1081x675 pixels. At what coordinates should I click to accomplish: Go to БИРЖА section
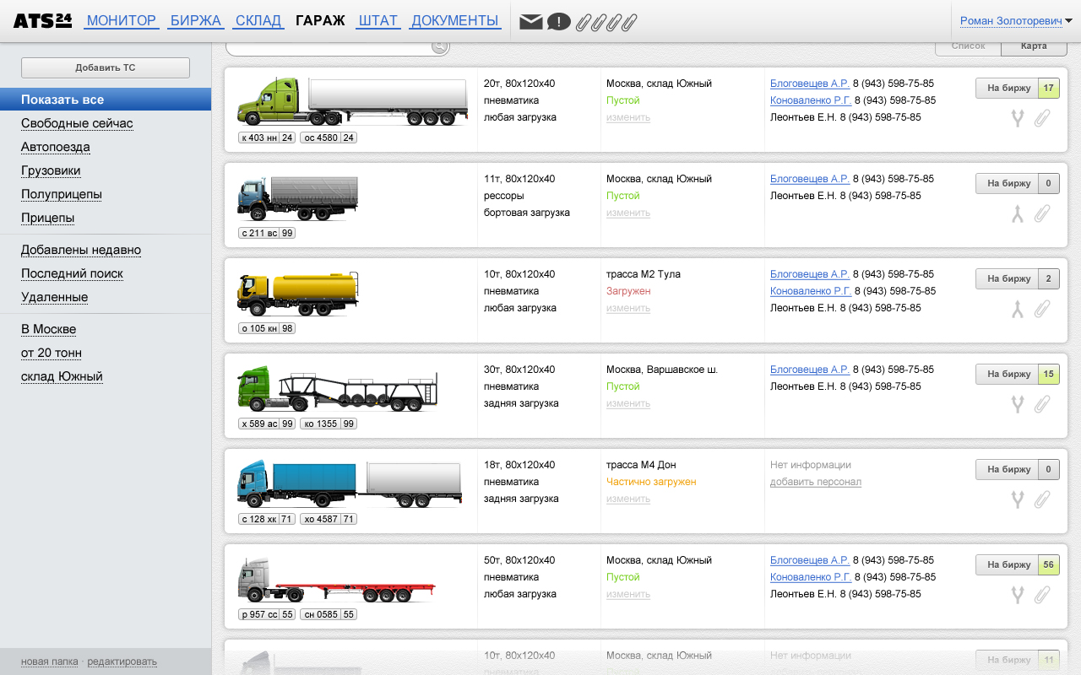pos(196,20)
